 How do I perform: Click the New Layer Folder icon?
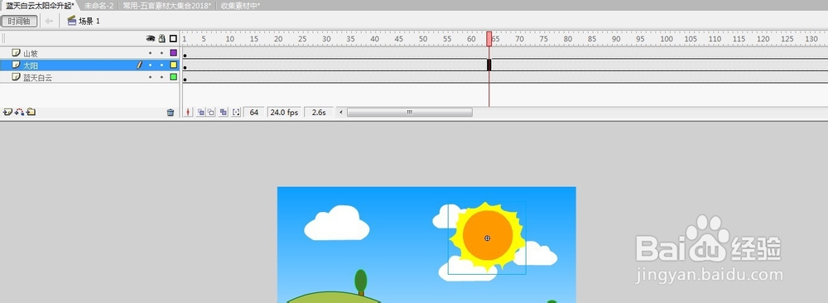coord(31,112)
